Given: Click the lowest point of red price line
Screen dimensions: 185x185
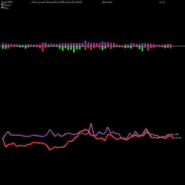Looking at the screenshot, I should click(x=50, y=150).
